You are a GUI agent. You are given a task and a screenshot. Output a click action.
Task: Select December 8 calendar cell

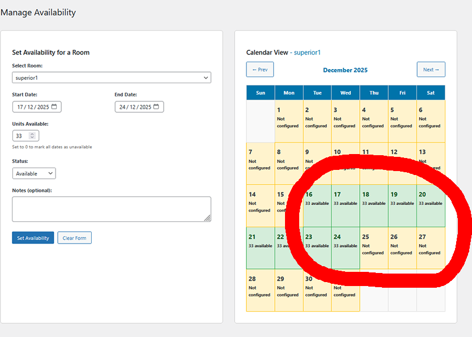289,163
